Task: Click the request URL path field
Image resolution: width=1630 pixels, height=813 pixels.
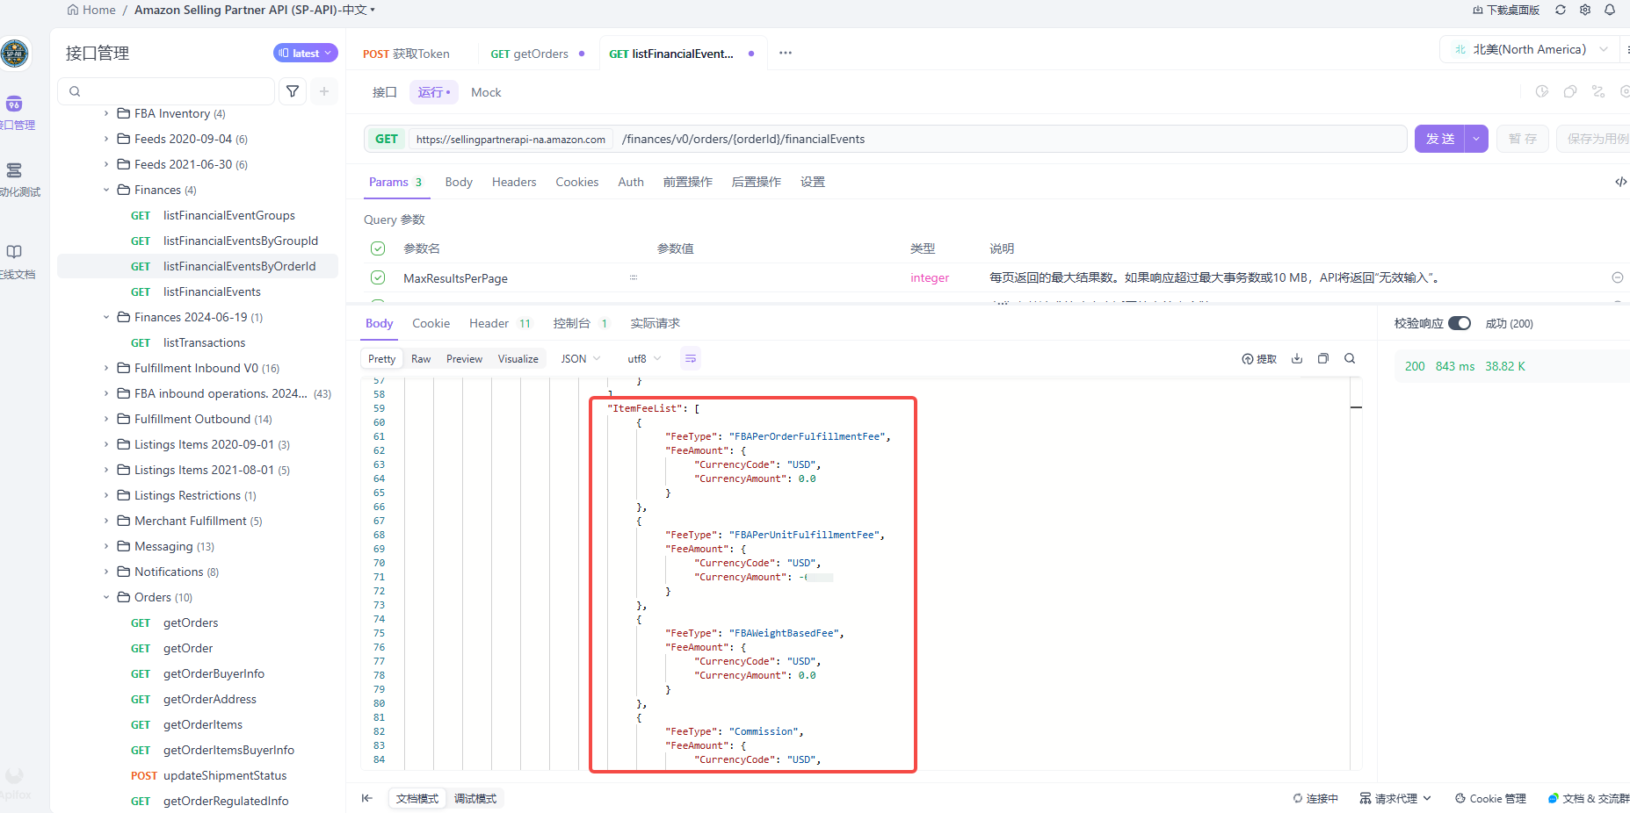Action: click(1011, 139)
